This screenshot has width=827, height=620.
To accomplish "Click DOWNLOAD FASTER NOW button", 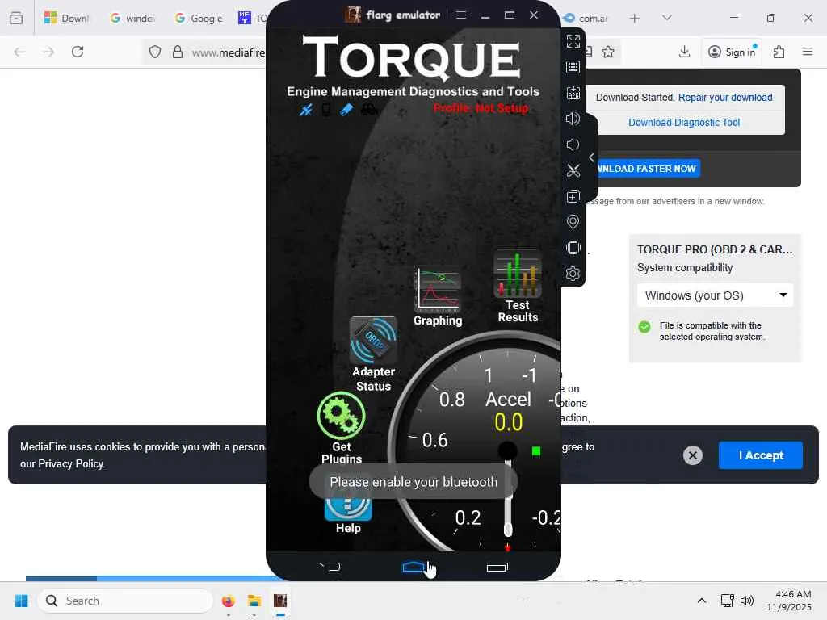I will 647,169.
